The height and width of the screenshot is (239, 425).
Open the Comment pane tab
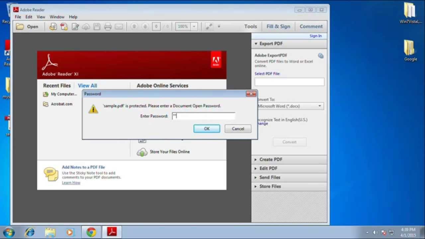(x=311, y=27)
